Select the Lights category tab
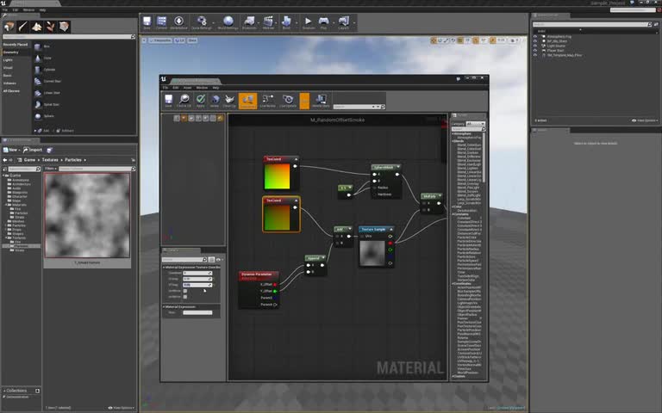 pos(8,60)
